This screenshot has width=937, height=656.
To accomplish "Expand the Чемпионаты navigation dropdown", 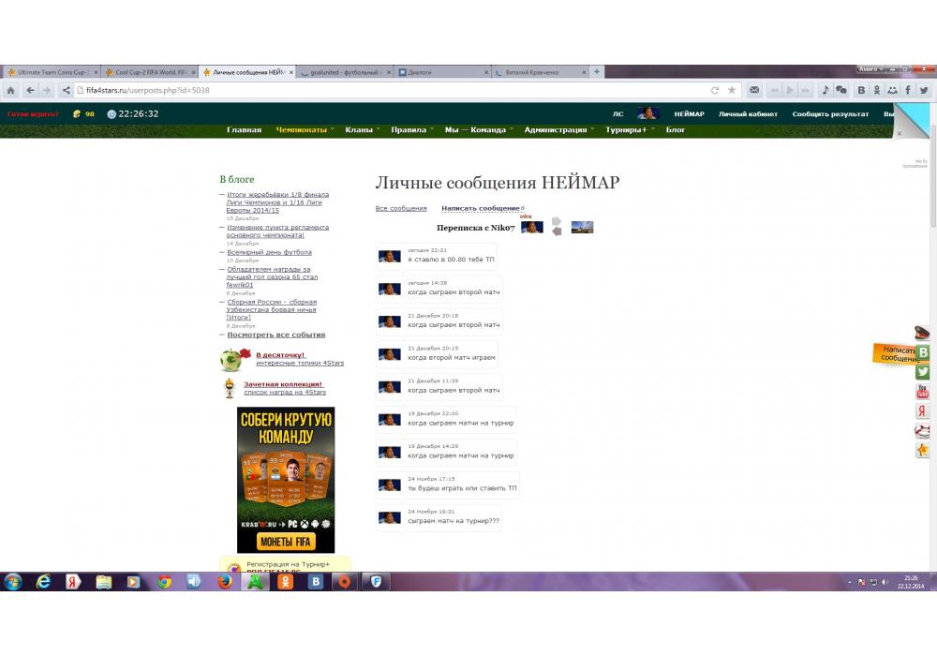I will point(304,130).
